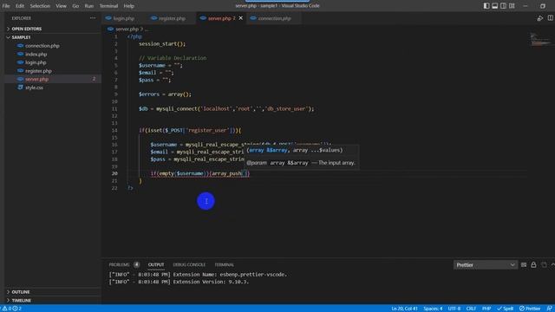Open index.php in the explorer
Screen dimensions: 555x312
click(53, 54)
